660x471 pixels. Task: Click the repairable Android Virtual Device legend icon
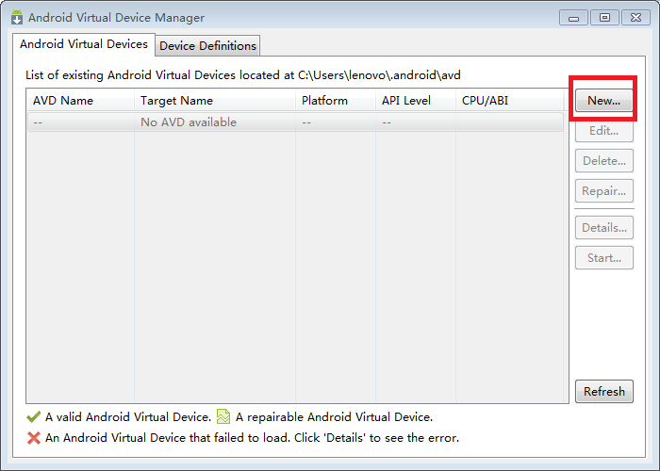pyautogui.click(x=223, y=416)
